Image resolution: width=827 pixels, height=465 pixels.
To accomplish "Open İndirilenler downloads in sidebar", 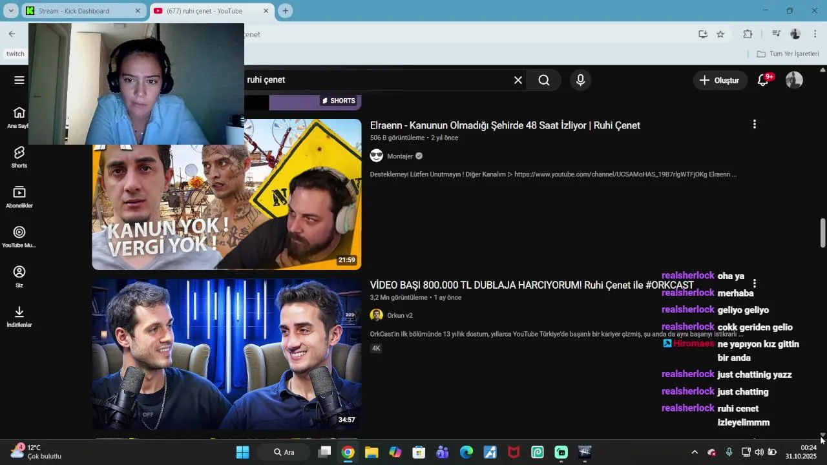I will coord(19,316).
